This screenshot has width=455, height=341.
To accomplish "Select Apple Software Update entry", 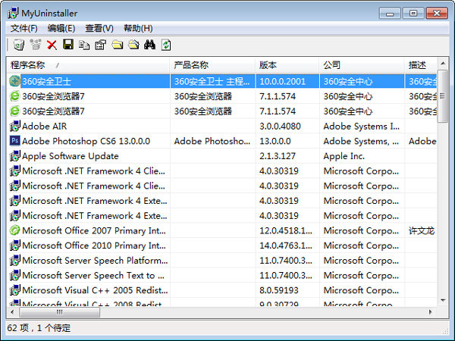I will click(x=71, y=156).
